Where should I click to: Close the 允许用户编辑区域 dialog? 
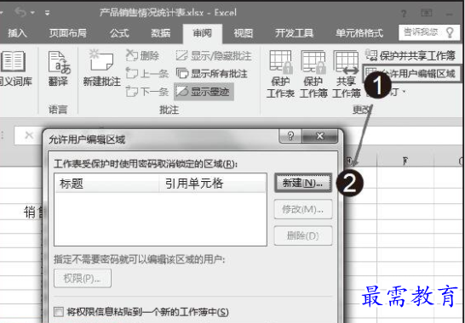(319, 136)
